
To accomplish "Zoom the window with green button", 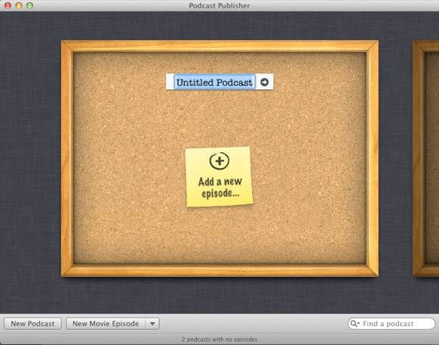I will pyautogui.click(x=30, y=5).
